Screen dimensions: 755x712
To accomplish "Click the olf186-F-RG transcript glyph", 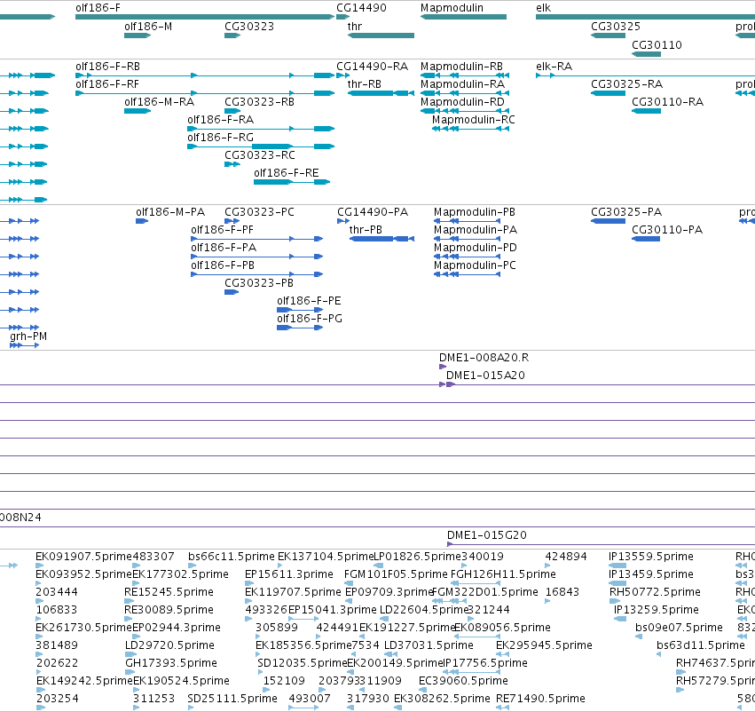I will (x=261, y=146).
